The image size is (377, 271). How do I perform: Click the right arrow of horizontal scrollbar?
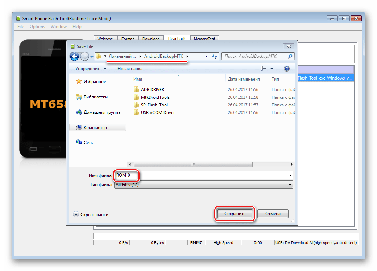tap(292, 164)
